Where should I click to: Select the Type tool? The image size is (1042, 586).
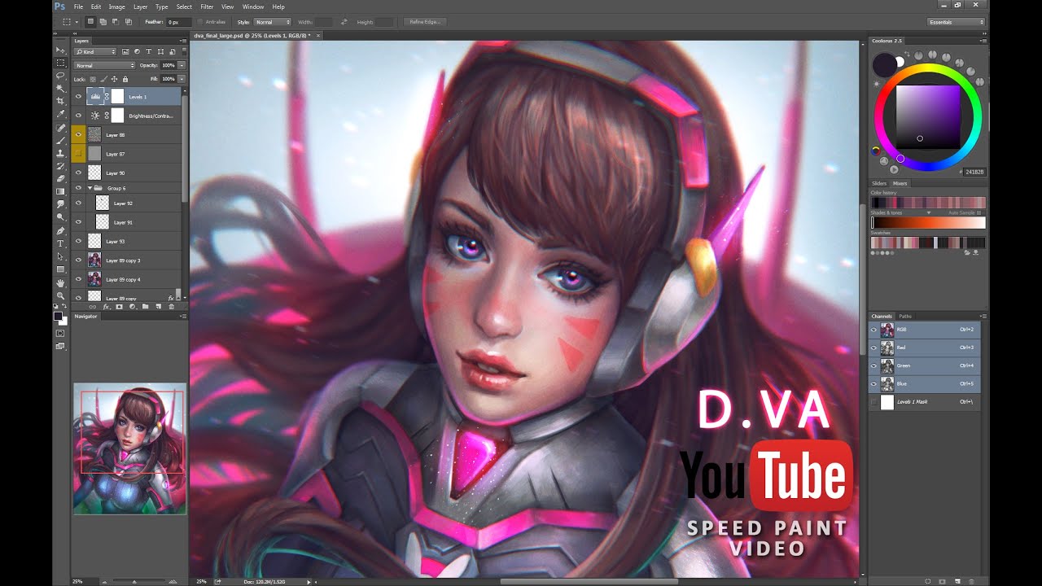click(x=60, y=243)
